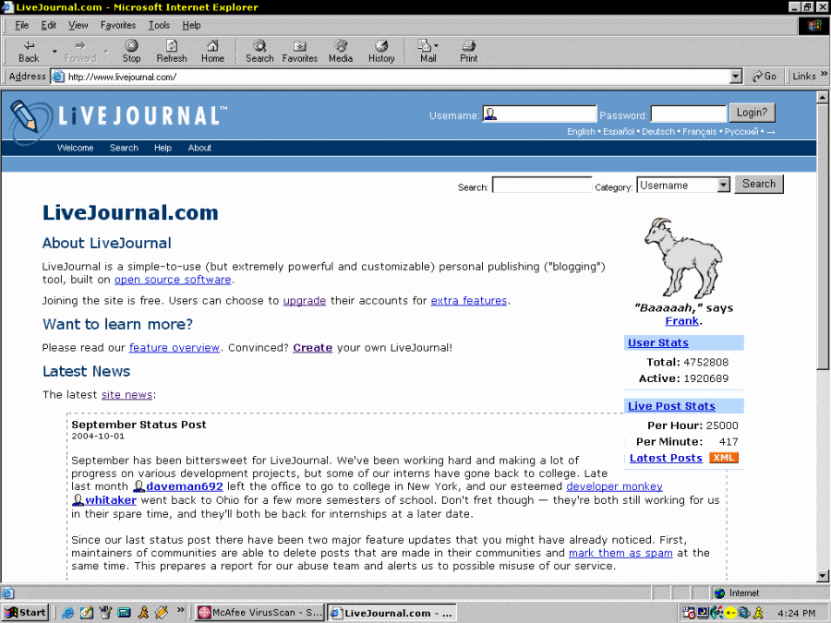Click the page Search text field
Viewport: 831px width, 623px height.
click(x=542, y=185)
